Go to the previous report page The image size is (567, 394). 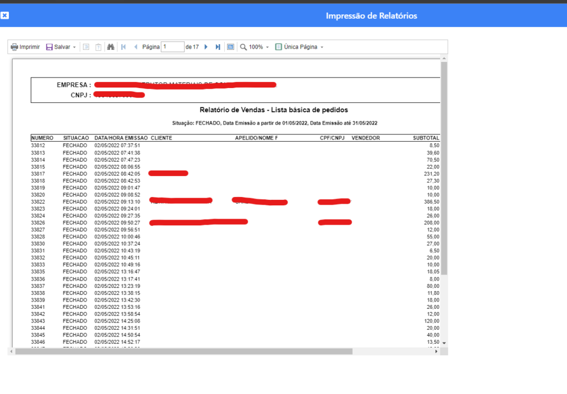pos(136,47)
